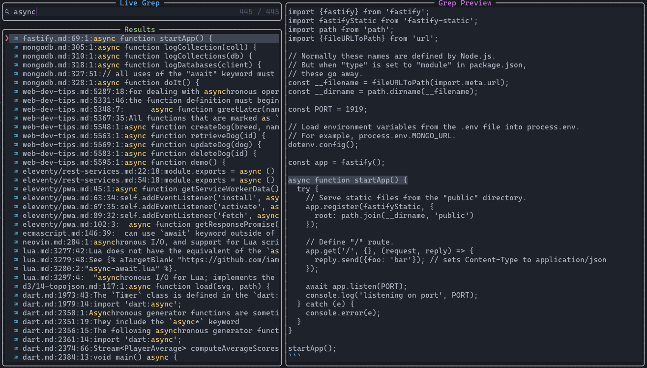The width and height of the screenshot is (647, 368).
Task: Click file icon beside mongodb.md:305 result
Action: click(x=16, y=47)
